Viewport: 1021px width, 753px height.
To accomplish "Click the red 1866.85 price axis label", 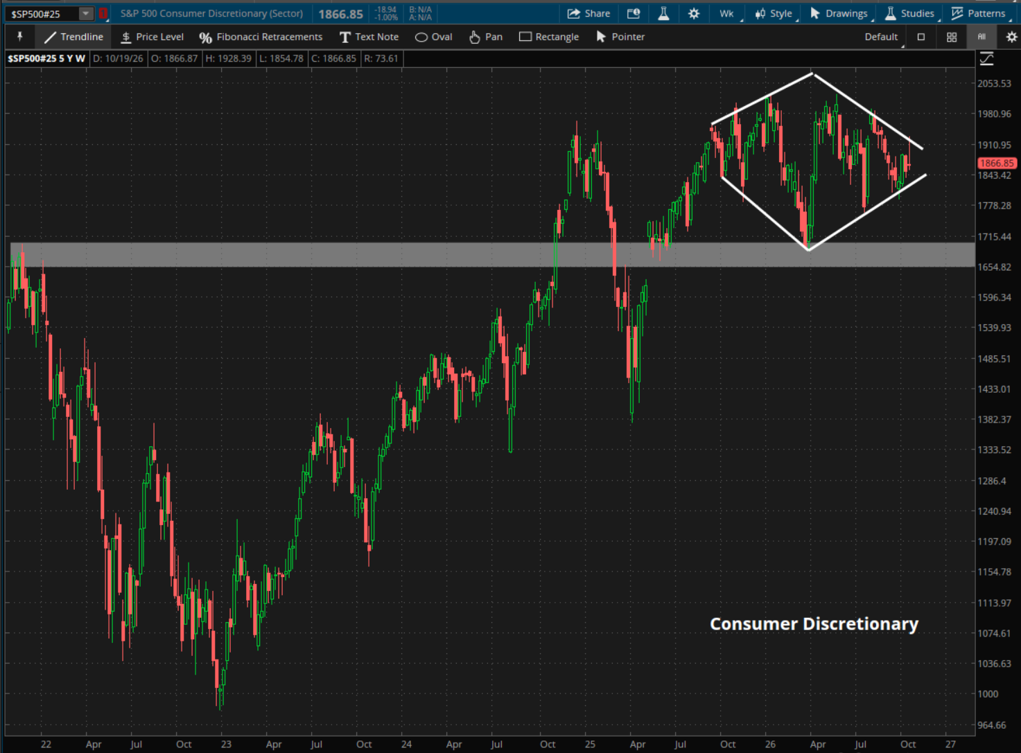I will click(x=997, y=163).
